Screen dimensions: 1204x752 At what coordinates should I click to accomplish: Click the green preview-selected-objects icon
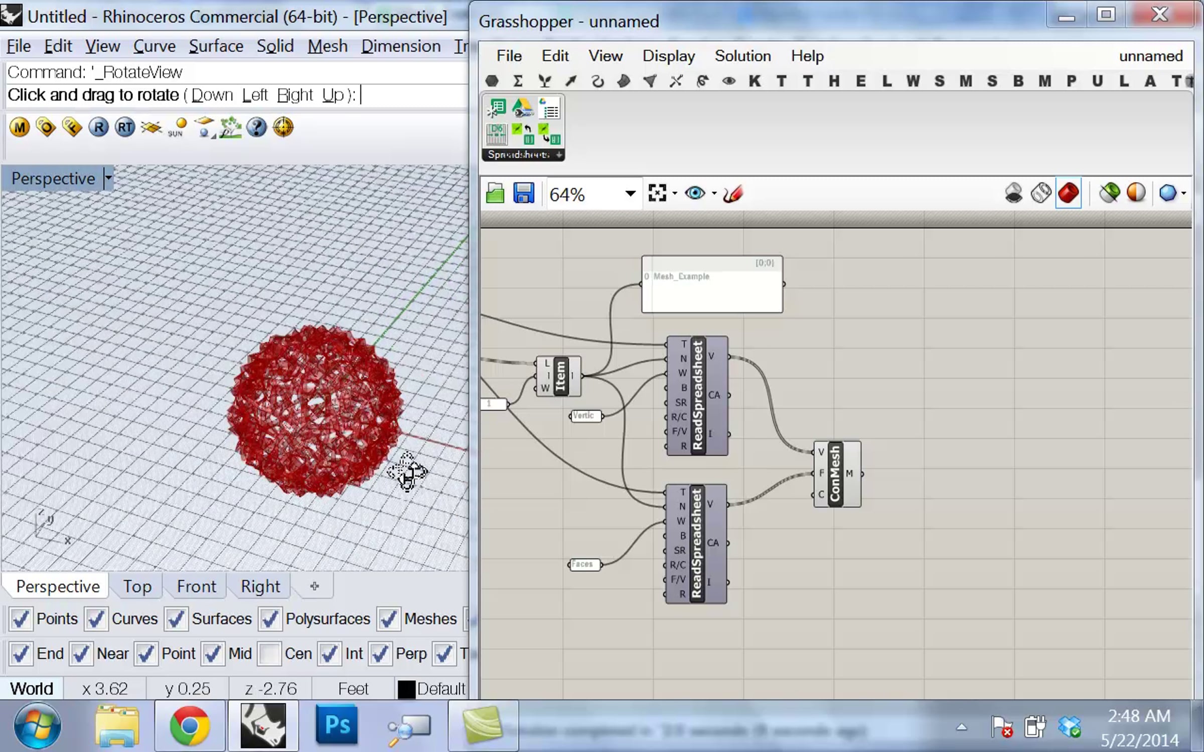coord(1109,193)
